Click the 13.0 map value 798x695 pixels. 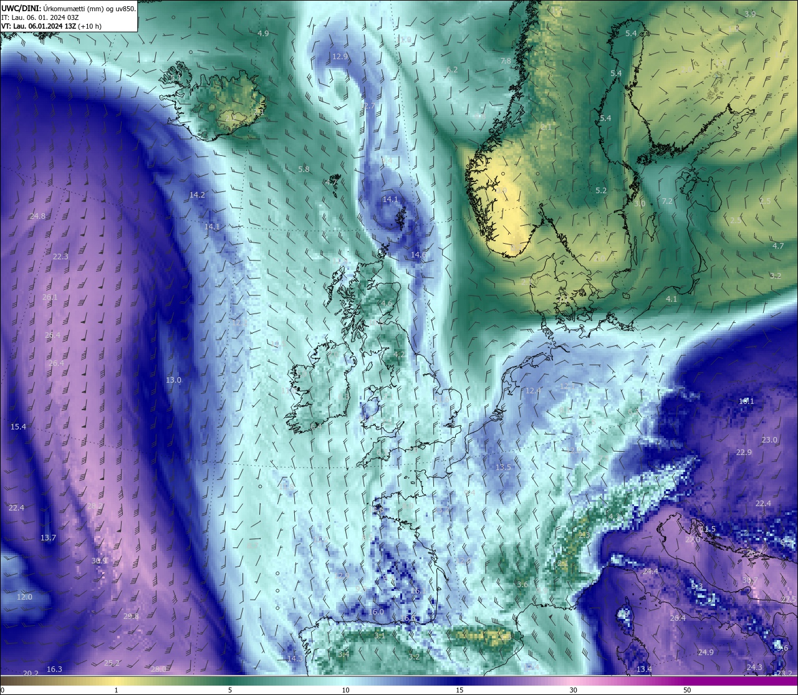pos(173,380)
